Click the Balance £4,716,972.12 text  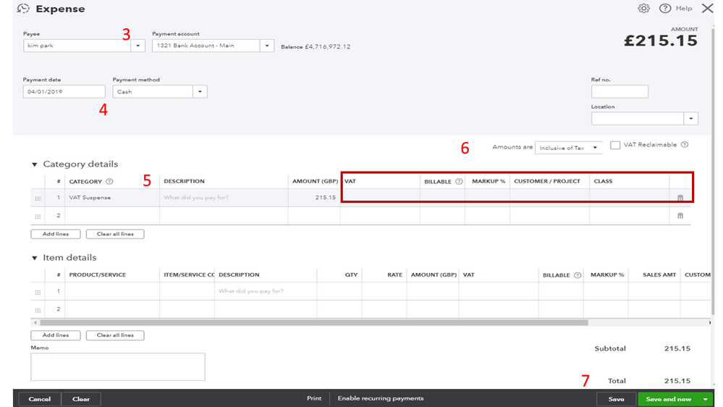316,46
